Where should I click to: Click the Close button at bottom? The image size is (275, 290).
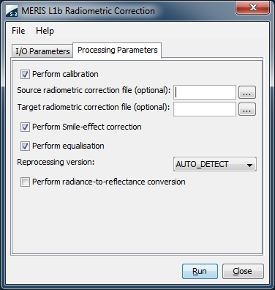[243, 271]
